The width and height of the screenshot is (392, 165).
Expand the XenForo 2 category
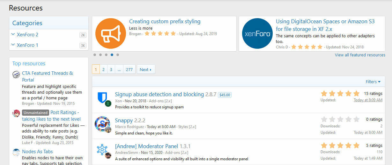13,34
